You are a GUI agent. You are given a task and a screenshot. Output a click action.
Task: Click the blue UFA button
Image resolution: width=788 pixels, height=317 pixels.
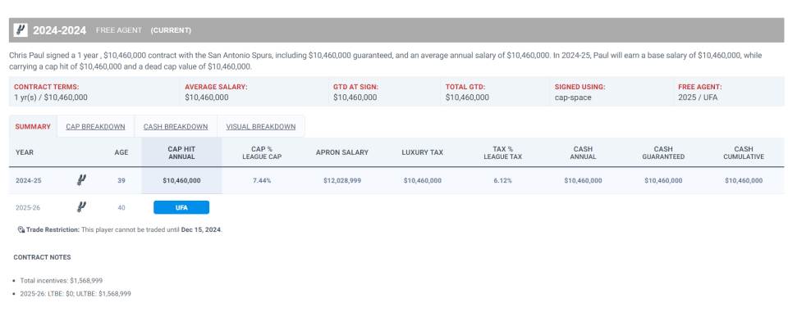pos(181,207)
